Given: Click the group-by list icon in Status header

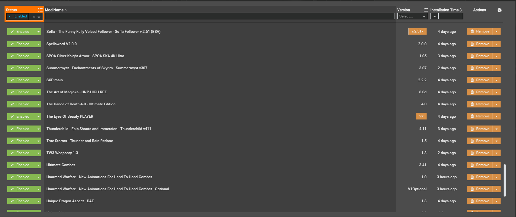Looking at the screenshot, I should (x=40, y=10).
